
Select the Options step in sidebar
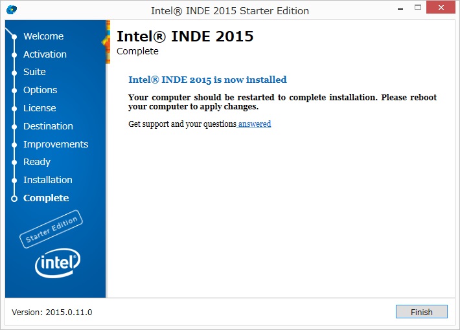coord(40,90)
